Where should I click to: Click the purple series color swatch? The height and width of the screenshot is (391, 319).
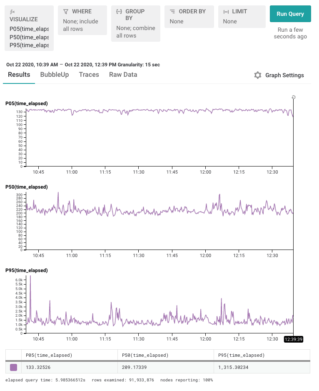14,367
